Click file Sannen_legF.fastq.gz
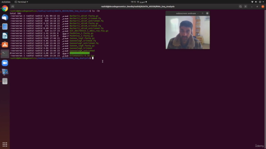266x149 pixels. (x=82, y=38)
